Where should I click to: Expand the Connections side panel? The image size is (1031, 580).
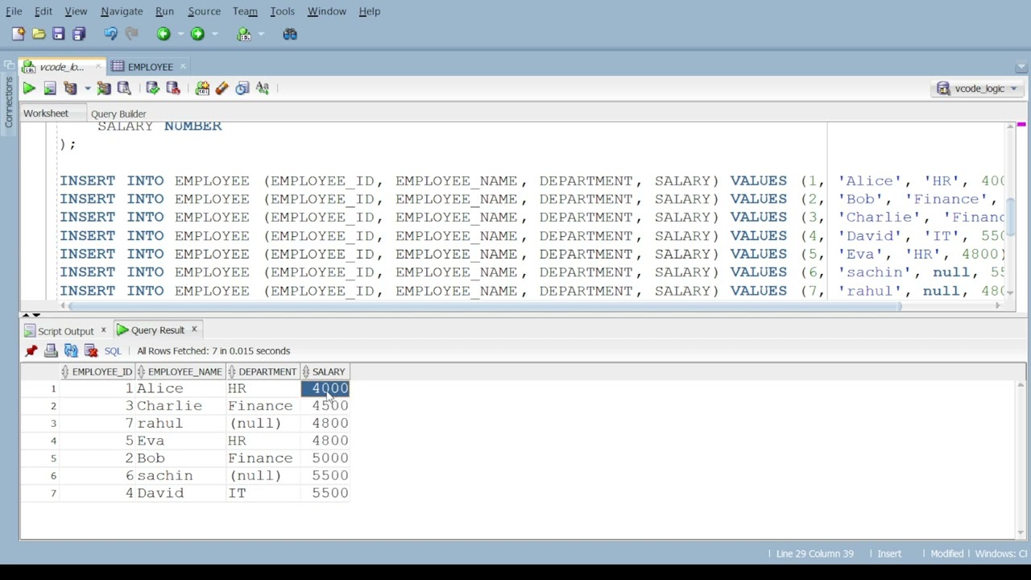(x=8, y=102)
